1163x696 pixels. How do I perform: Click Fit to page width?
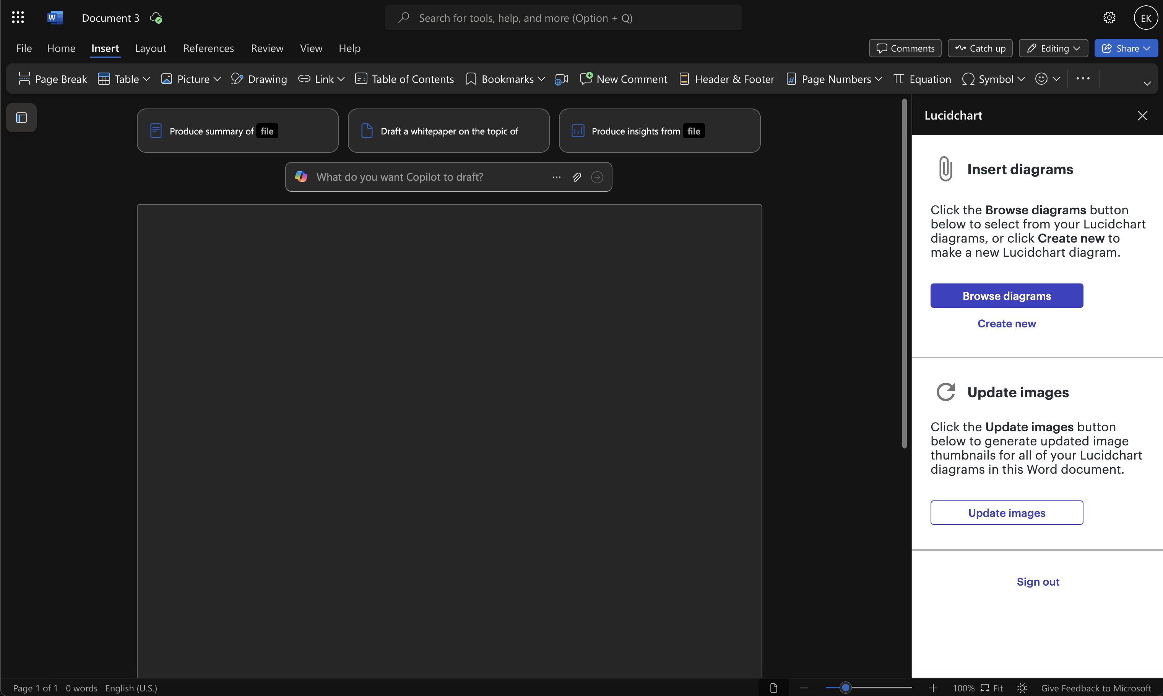[x=992, y=688]
